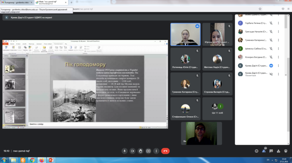The height and width of the screenshot is (163, 292).
Task: Open the Activities icon
Action: click(x=278, y=151)
